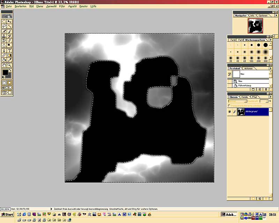The image size is (279, 223).
Task: Open layer blend mode dropdown
Action: pyautogui.click(x=237, y=101)
